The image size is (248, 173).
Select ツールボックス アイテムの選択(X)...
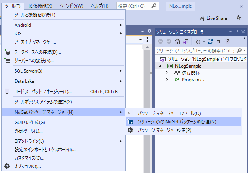pos(63,102)
